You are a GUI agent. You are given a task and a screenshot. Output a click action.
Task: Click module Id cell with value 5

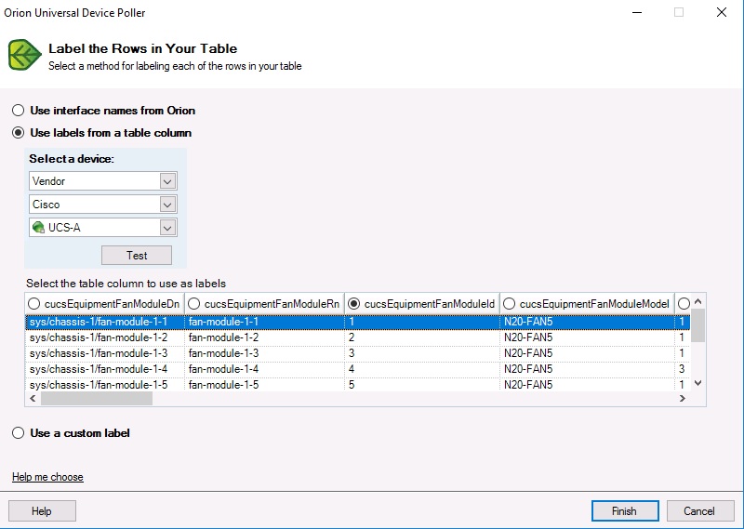tap(422, 384)
